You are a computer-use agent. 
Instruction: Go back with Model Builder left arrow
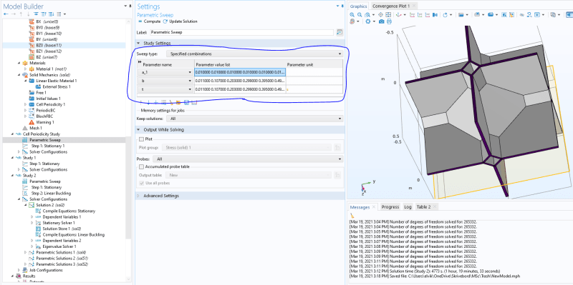coord(6,14)
